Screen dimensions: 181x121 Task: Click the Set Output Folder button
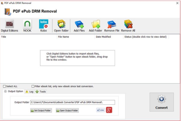coord(41,110)
